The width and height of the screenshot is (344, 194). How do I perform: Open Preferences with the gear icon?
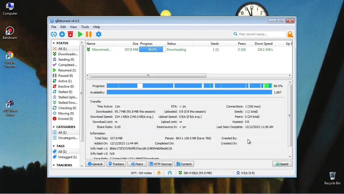pyautogui.click(x=99, y=34)
